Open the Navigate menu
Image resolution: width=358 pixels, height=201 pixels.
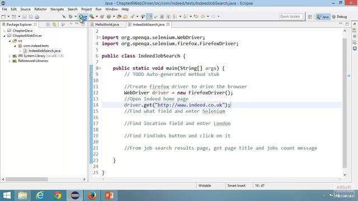tap(57, 9)
